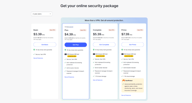
Task: Click the $40 Amazon Gift Card icon
Action: pyautogui.click(x=94, y=54)
